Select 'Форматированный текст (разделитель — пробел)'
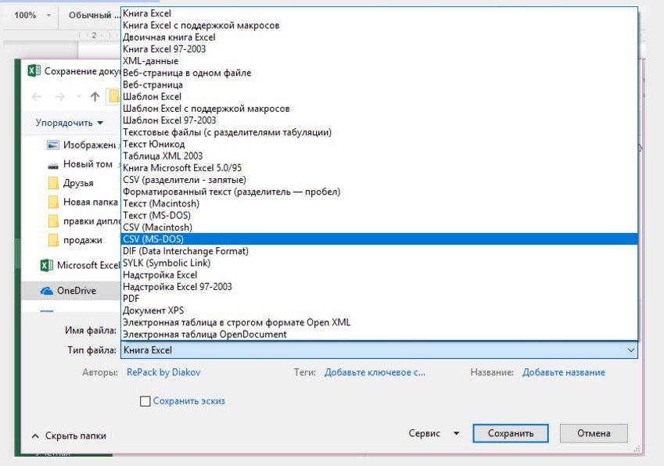The image size is (664, 466). point(379,192)
